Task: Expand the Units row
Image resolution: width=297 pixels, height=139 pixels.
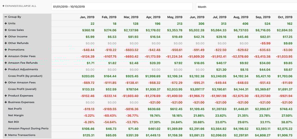Action: pos(6,23)
